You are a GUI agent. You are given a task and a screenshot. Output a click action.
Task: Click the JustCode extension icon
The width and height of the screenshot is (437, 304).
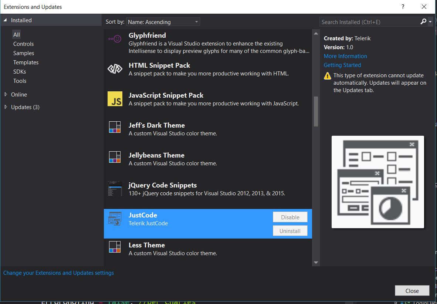(115, 219)
